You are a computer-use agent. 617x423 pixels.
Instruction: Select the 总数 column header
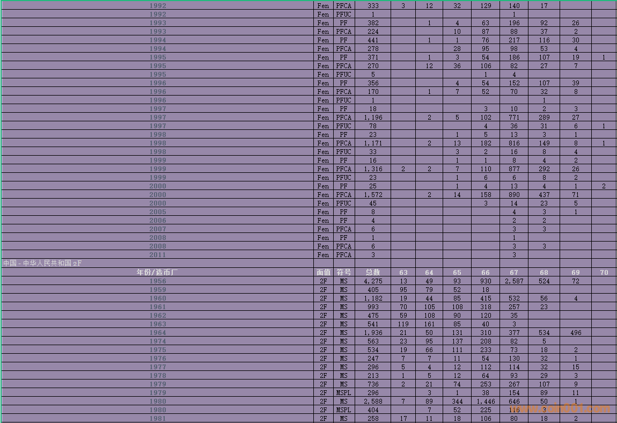(373, 272)
